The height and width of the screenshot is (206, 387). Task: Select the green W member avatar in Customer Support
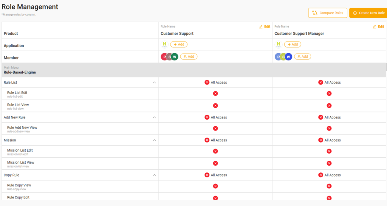pos(175,57)
